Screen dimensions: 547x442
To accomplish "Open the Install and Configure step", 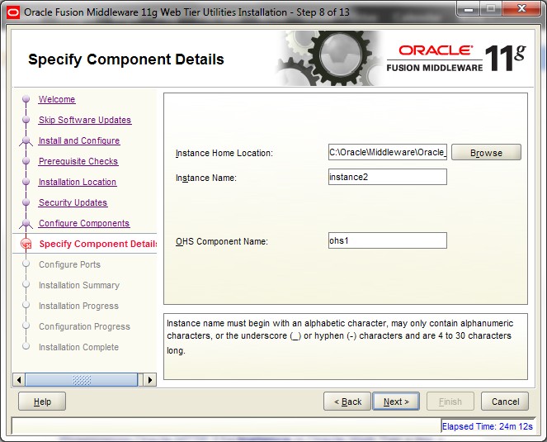I will [79, 140].
